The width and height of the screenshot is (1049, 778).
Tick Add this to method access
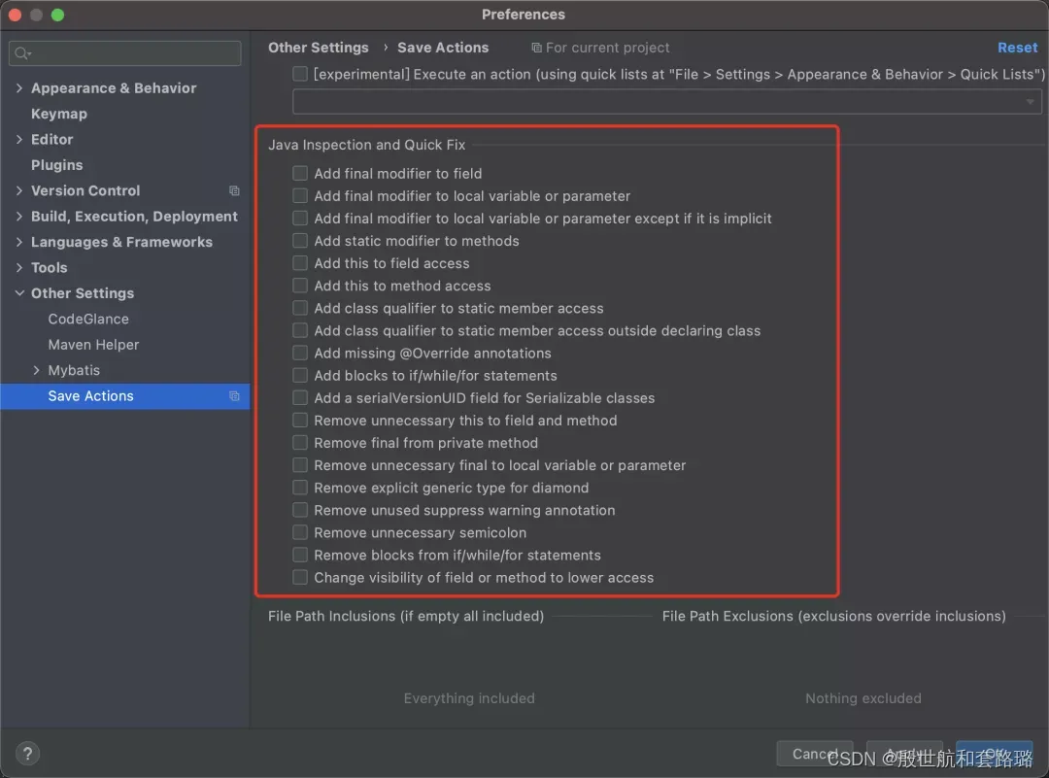coord(300,286)
